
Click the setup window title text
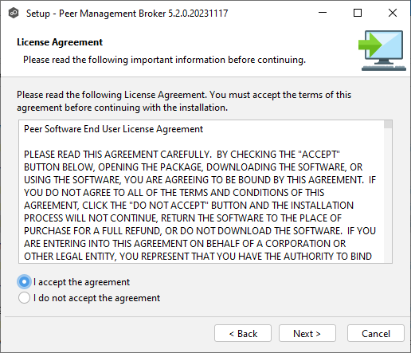coord(127,14)
